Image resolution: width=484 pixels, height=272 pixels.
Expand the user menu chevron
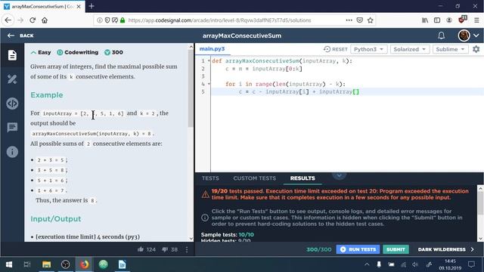click(476, 36)
